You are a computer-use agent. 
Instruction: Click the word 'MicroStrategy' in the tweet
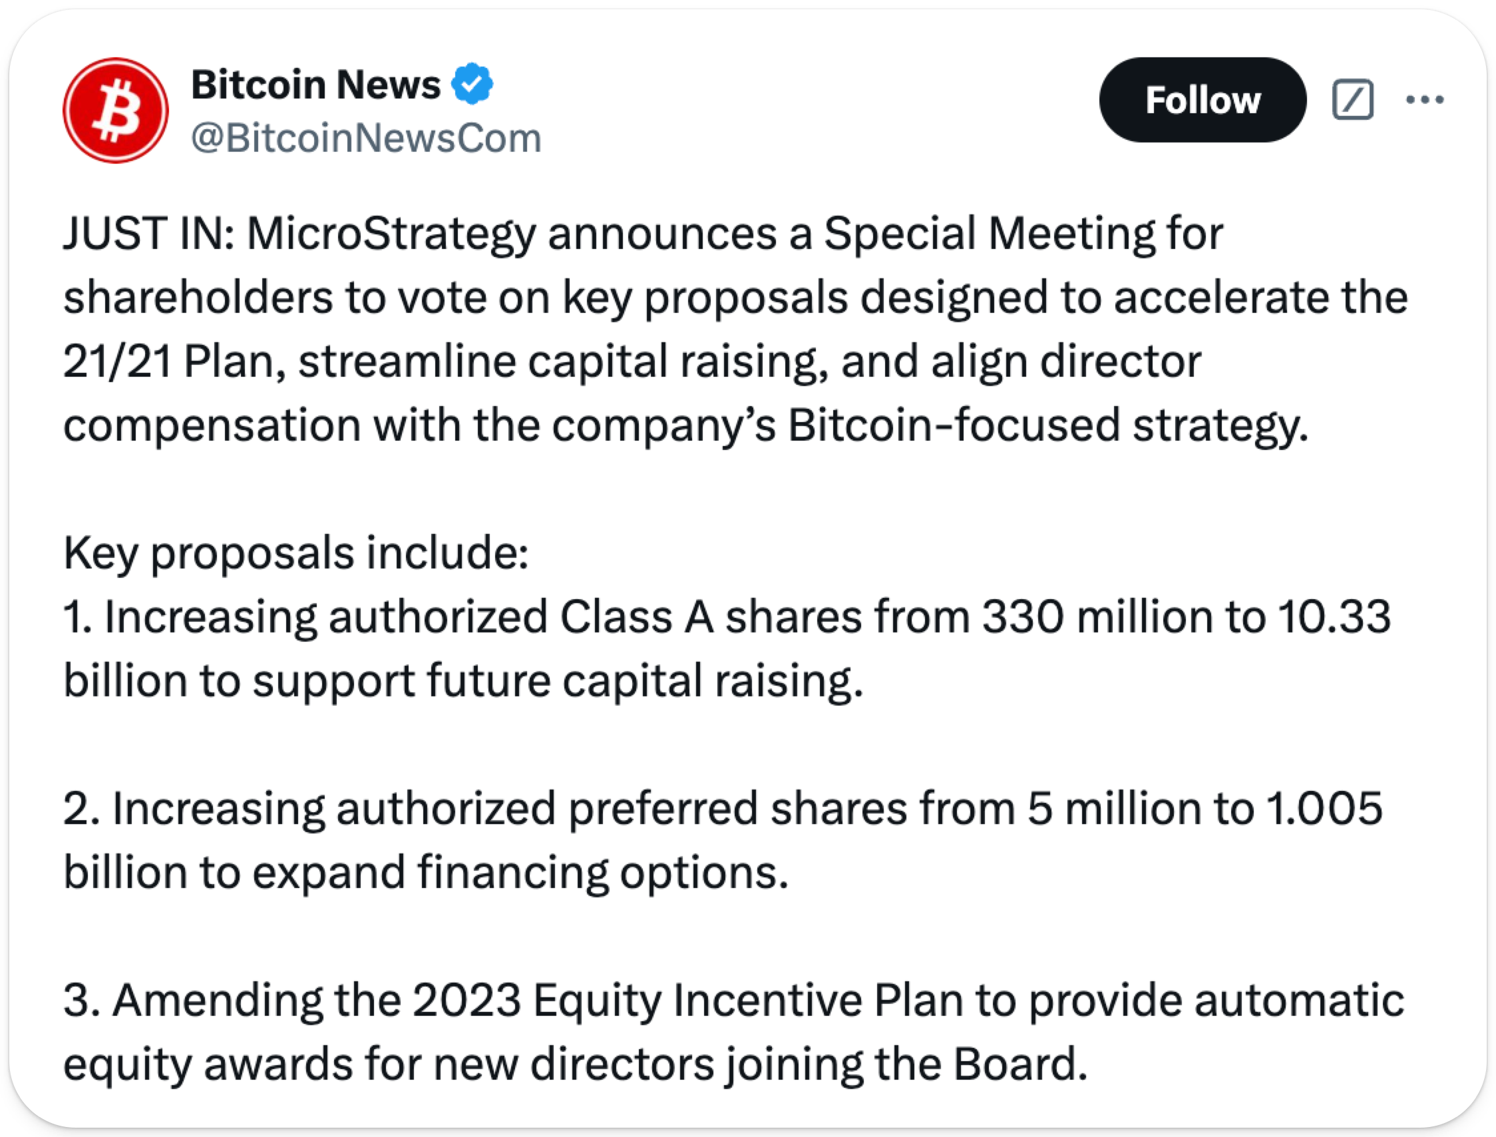coord(391,234)
